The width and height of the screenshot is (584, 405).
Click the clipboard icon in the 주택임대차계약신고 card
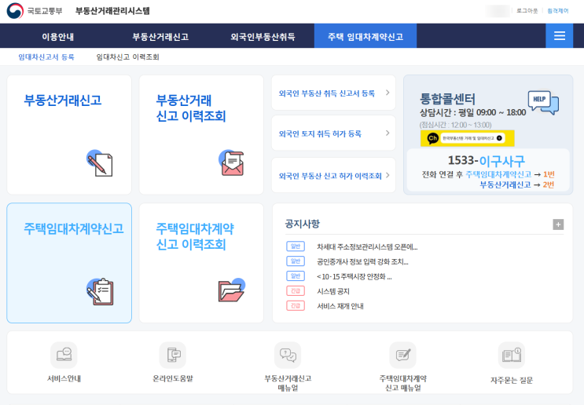[x=100, y=291]
